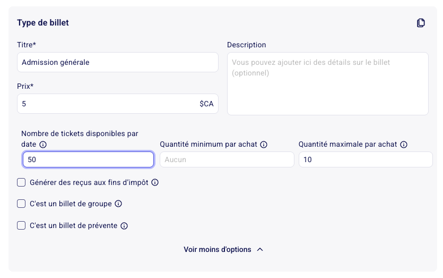Click into the Prix input field
The height and width of the screenshot is (278, 443).
tap(118, 104)
